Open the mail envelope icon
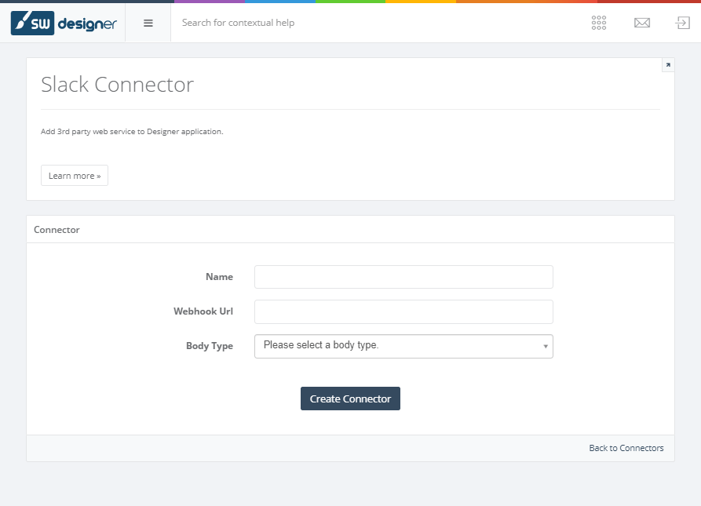Screen dimensions: 701x506 (642, 23)
